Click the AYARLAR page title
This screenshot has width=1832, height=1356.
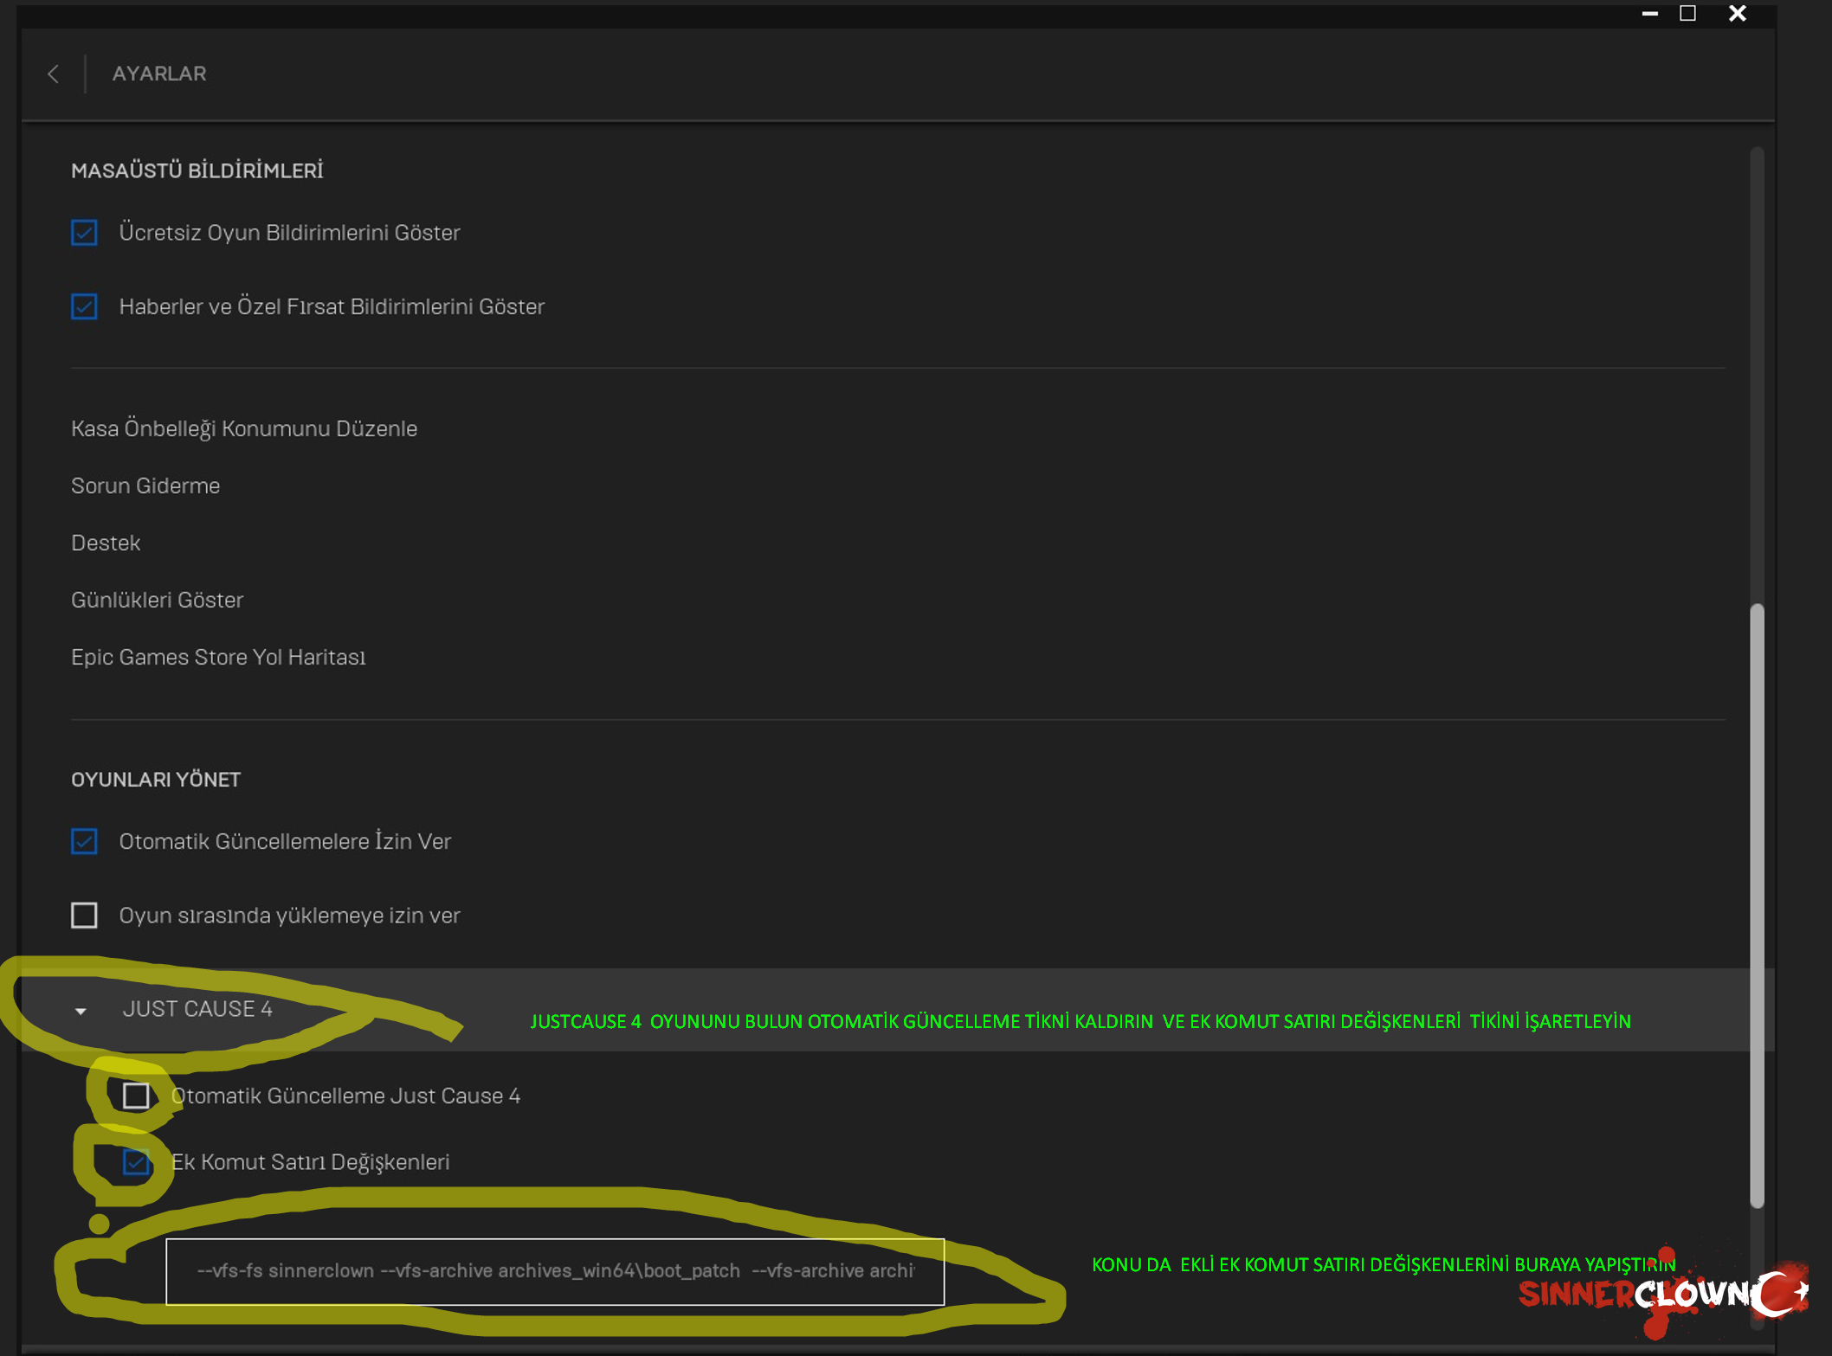pos(159,74)
